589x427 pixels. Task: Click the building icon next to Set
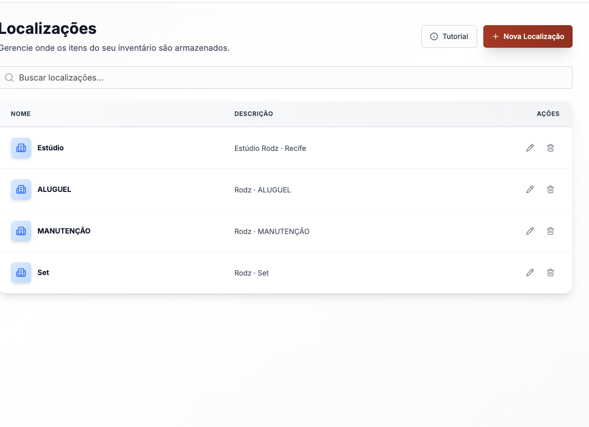pyautogui.click(x=21, y=273)
